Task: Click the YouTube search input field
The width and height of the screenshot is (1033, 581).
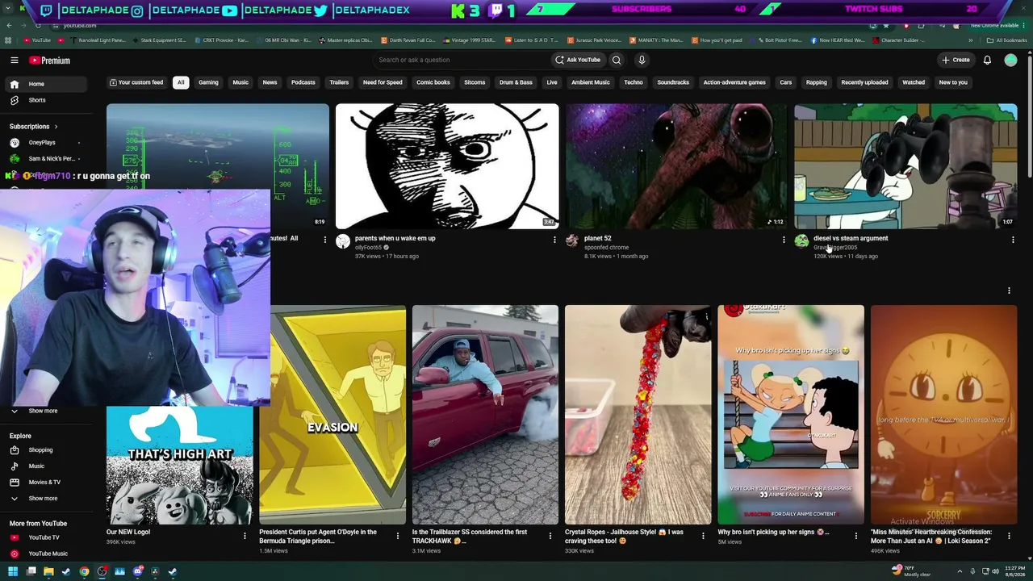Action: (461, 60)
